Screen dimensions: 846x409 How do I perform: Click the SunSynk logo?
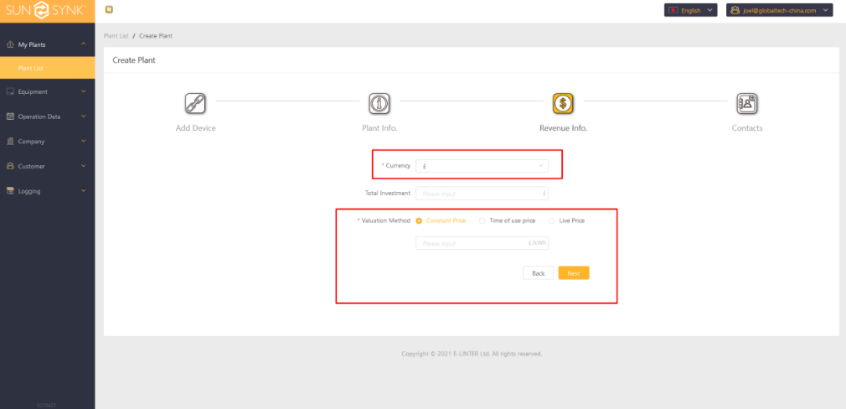point(45,10)
